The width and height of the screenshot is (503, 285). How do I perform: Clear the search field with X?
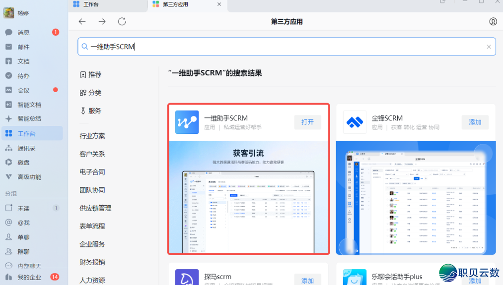[x=489, y=47]
